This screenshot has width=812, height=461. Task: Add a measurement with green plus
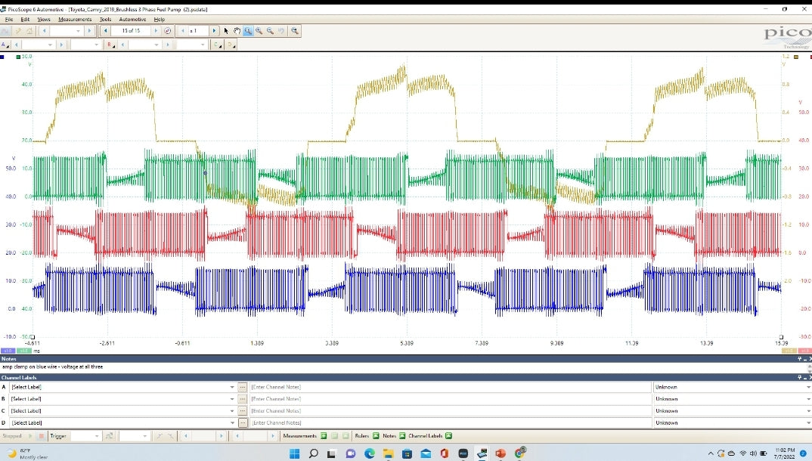[324, 436]
